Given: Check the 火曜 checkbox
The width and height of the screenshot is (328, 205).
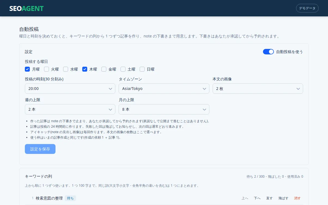Looking at the screenshot, I should pyautogui.click(x=46, y=69).
